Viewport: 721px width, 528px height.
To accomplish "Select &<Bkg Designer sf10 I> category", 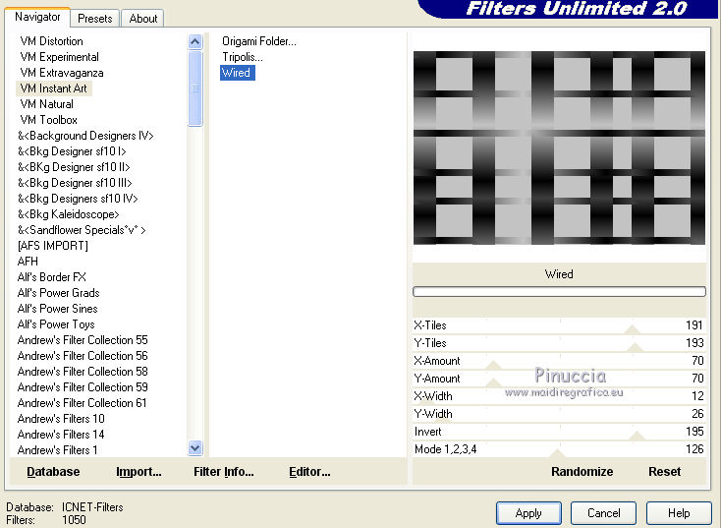I will point(72,151).
